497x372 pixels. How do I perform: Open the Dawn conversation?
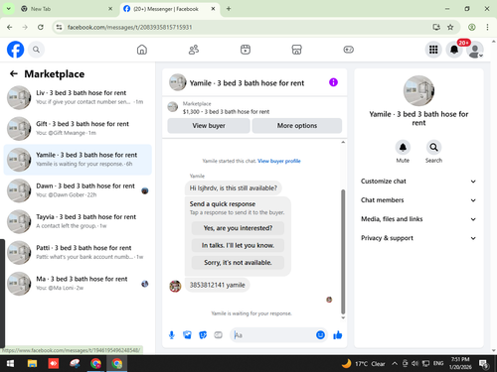tap(78, 190)
